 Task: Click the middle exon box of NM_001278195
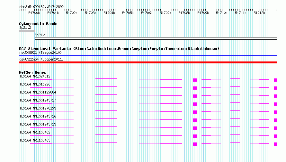point(195,112)
